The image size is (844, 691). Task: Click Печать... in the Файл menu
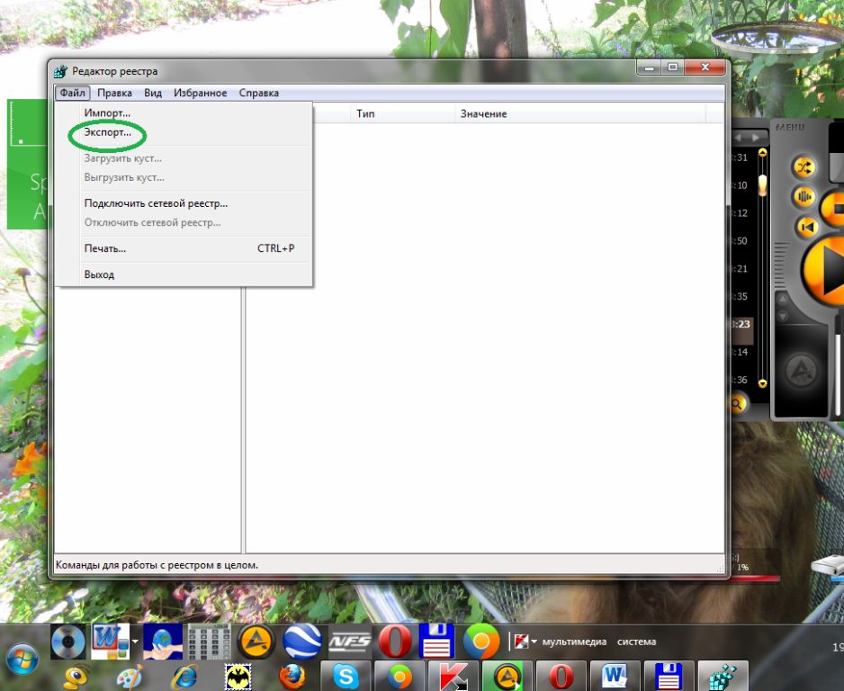coord(105,248)
